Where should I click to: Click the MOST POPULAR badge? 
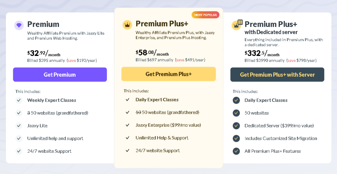[x=205, y=15]
